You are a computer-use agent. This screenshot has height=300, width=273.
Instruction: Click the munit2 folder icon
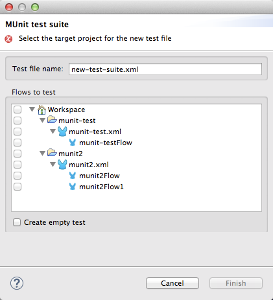click(52, 153)
